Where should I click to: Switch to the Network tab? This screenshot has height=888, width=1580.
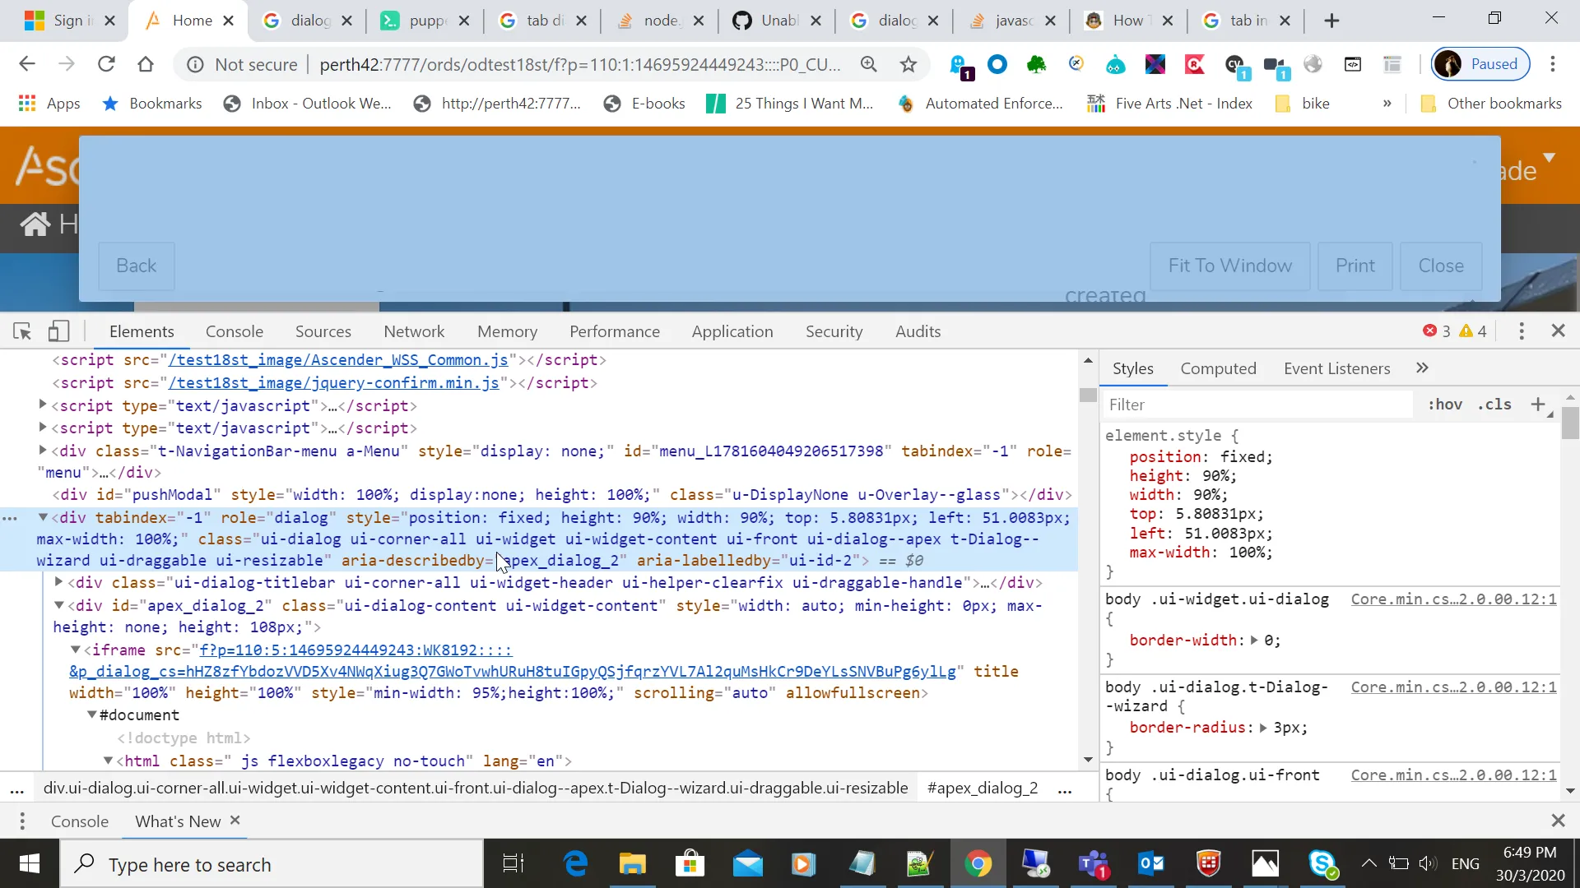[413, 331]
